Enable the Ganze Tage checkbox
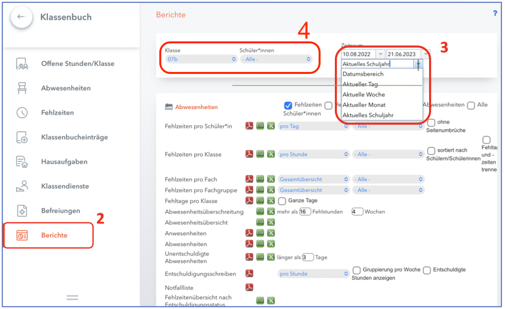This screenshot has height=309, width=505. pyautogui.click(x=282, y=201)
